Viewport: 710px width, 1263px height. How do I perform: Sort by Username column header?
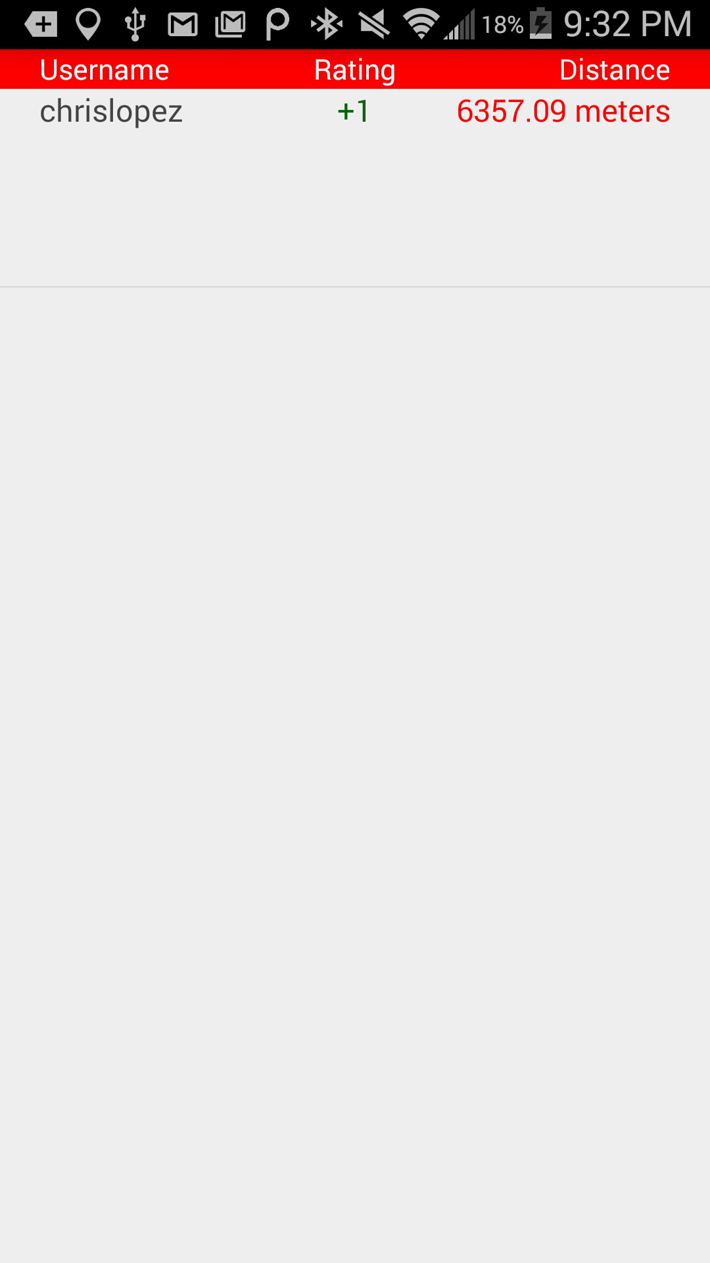click(105, 70)
